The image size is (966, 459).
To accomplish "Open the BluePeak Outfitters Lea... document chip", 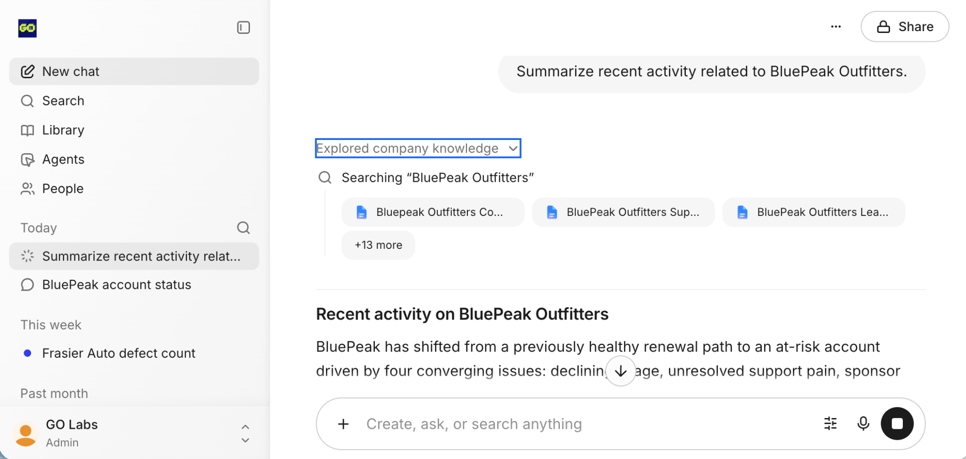I will 814,212.
